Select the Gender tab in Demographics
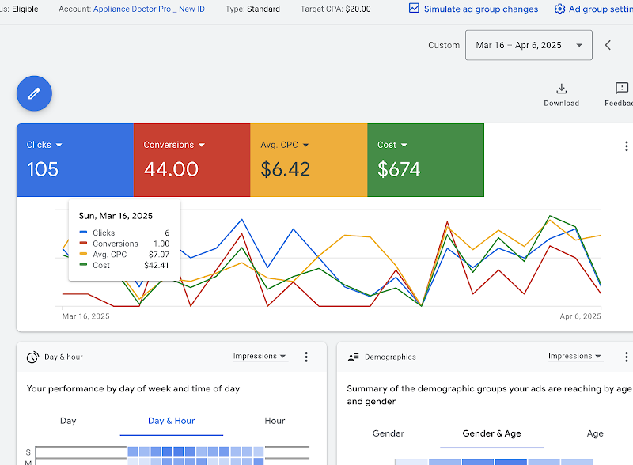Screen dimensions: 633x465 click(x=389, y=433)
